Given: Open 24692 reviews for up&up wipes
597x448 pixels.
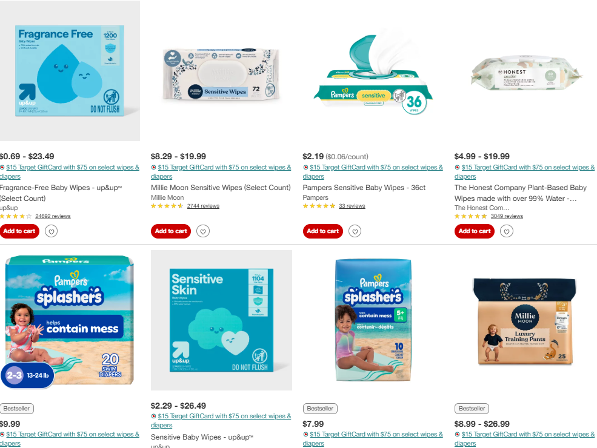Looking at the screenshot, I should tap(53, 216).
